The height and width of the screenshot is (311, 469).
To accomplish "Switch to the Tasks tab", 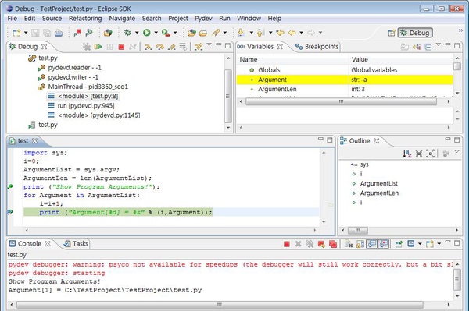I will (x=77, y=244).
